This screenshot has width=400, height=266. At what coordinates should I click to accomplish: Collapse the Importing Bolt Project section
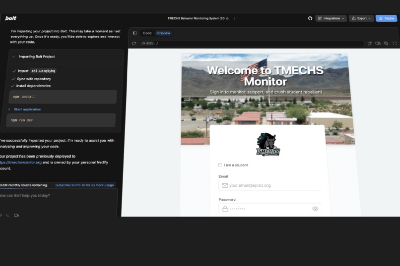tap(14, 56)
